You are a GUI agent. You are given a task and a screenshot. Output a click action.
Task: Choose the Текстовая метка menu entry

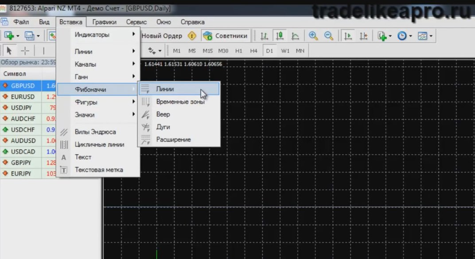98,170
